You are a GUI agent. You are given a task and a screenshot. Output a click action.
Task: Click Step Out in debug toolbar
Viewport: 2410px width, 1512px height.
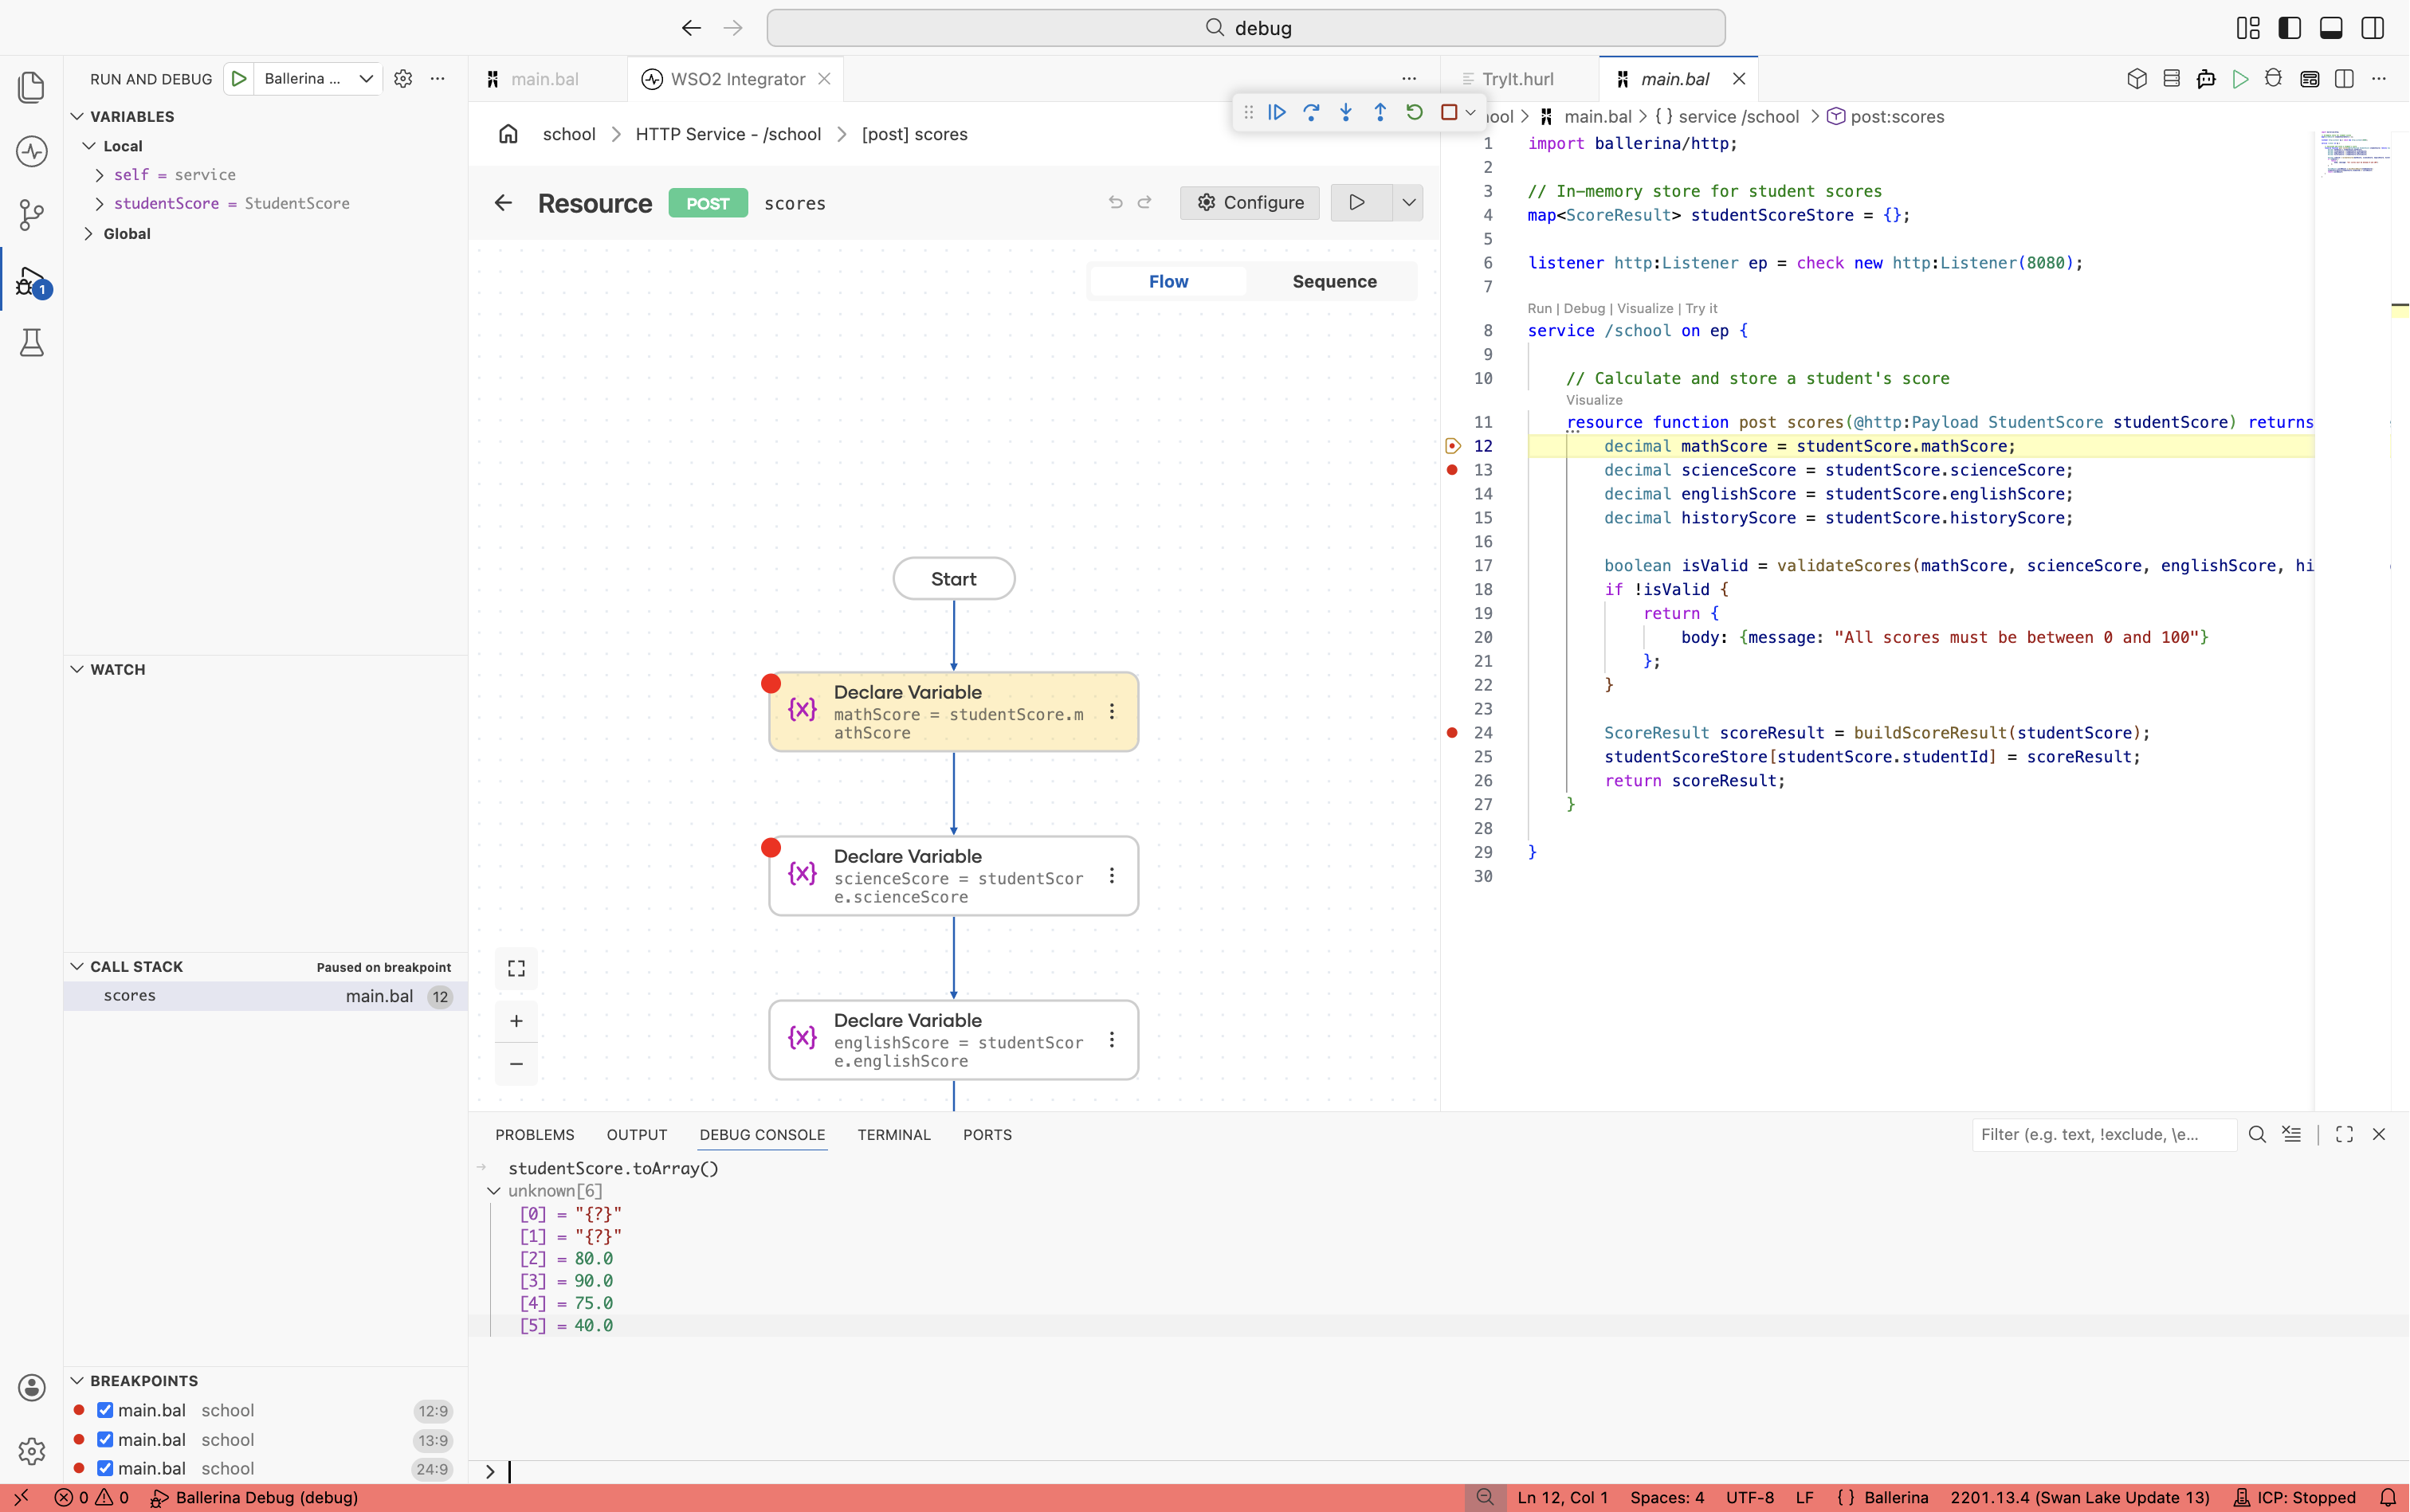(1380, 112)
